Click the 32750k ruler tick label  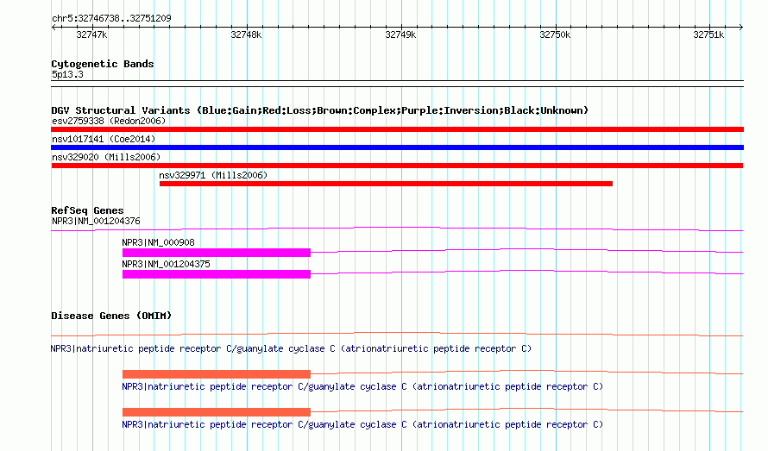tap(555, 34)
